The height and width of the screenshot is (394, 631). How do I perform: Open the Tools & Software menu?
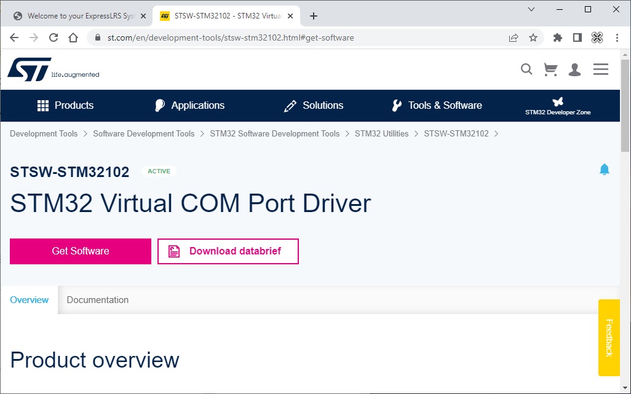(437, 105)
